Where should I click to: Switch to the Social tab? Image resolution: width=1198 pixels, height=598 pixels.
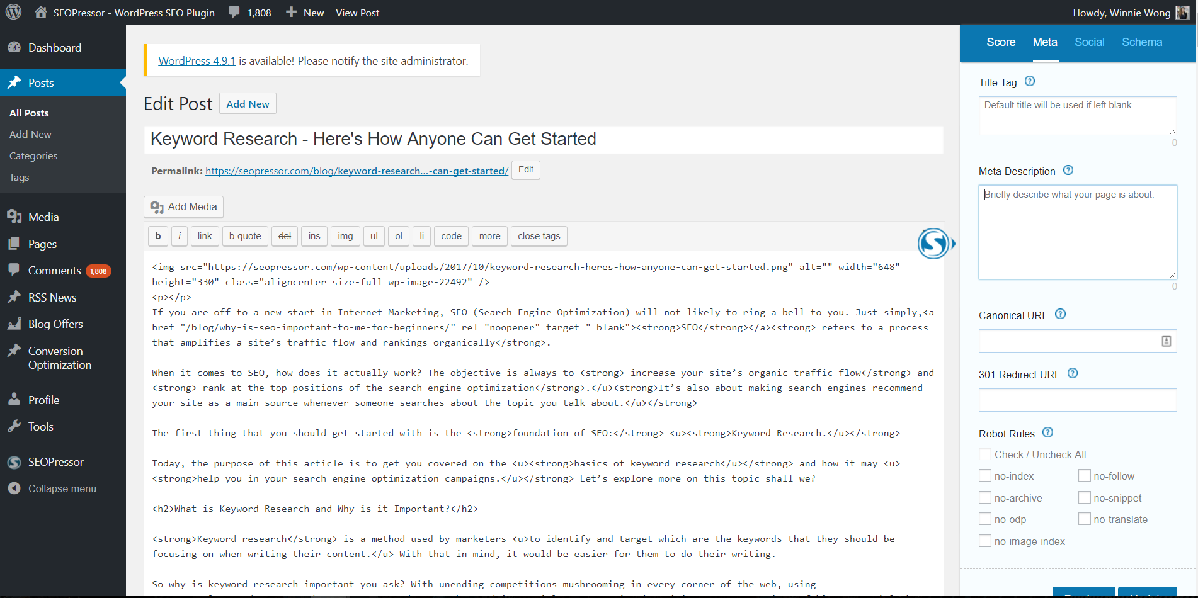(1090, 42)
